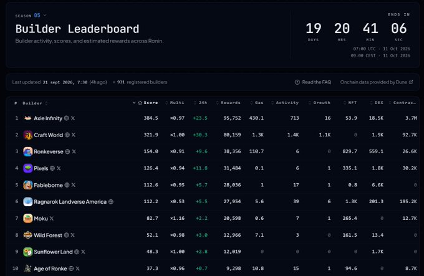Viewport: 424px width, 276px height.
Task: Click the Fableborne logo icon
Action: pos(27,185)
